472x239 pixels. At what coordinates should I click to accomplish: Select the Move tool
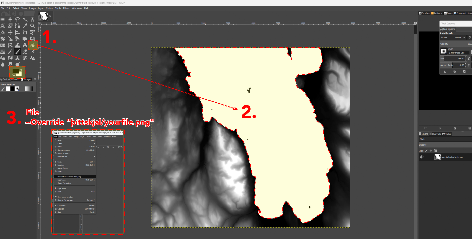click(10, 32)
